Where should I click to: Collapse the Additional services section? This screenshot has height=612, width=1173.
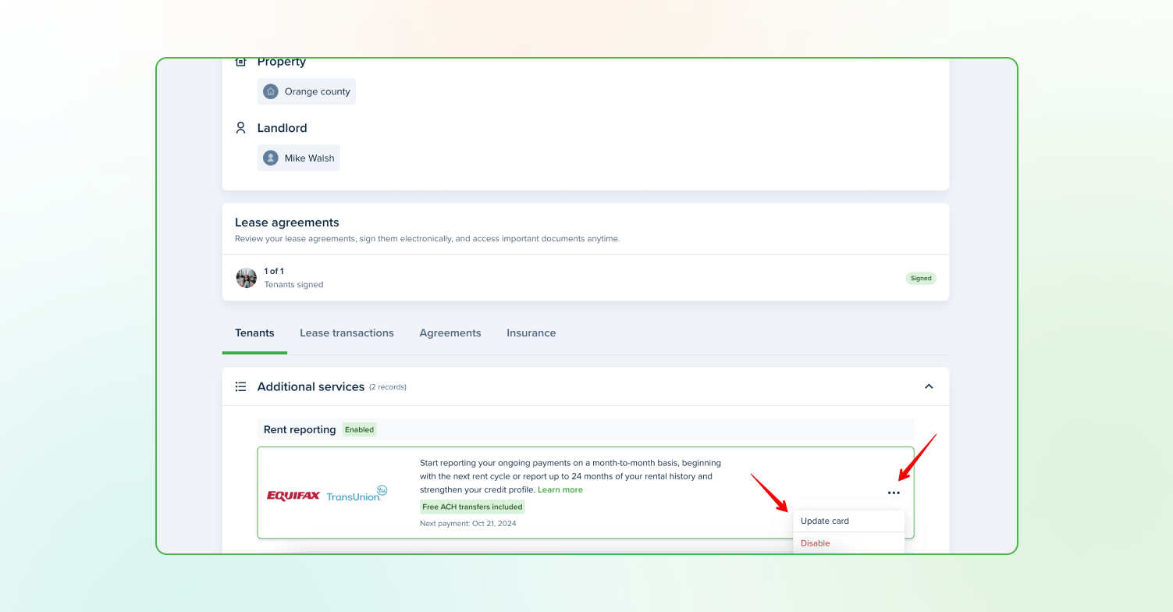pos(929,386)
